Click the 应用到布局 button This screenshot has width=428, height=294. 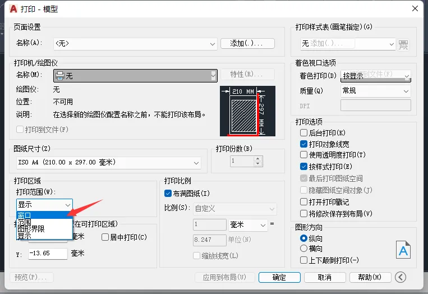pos(224,277)
